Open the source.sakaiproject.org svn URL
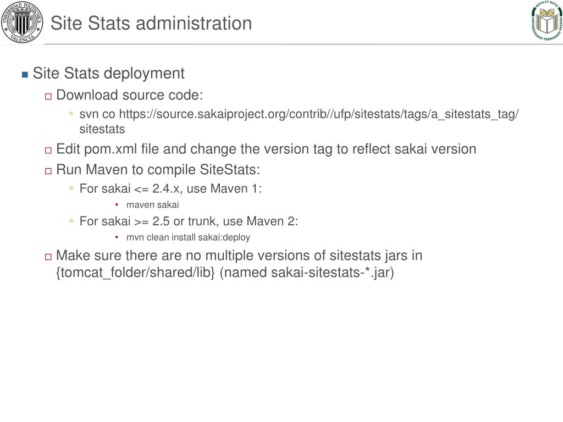The width and height of the screenshot is (563, 422). pyautogui.click(x=319, y=114)
